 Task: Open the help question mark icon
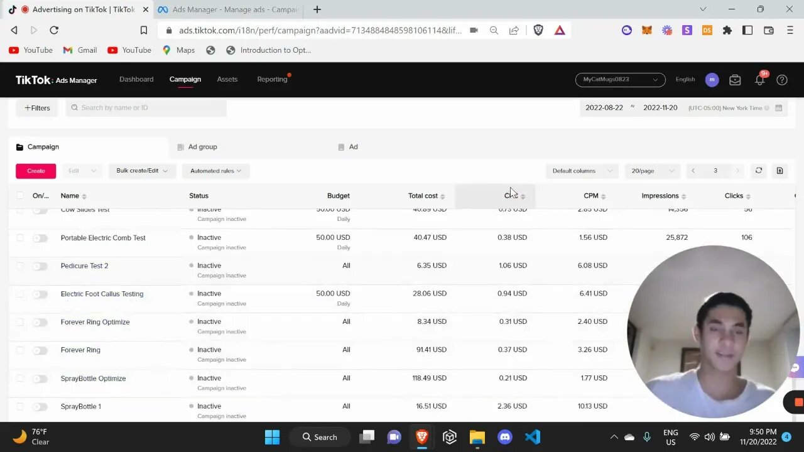pos(782,80)
